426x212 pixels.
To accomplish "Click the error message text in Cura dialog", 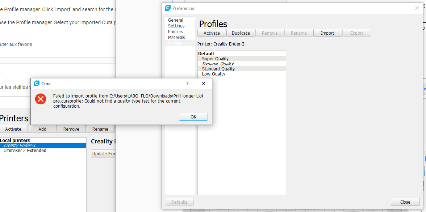I will 128,101.
